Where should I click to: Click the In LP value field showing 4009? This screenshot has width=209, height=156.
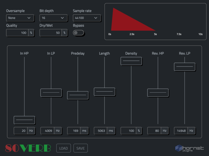(x=47, y=131)
